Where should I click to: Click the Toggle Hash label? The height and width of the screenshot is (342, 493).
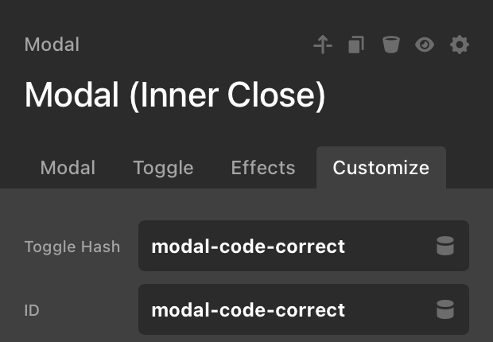(x=72, y=247)
